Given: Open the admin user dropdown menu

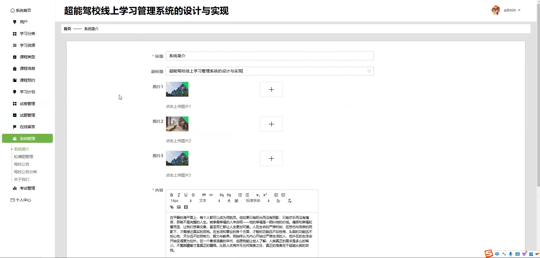Looking at the screenshot, I should click(x=512, y=10).
